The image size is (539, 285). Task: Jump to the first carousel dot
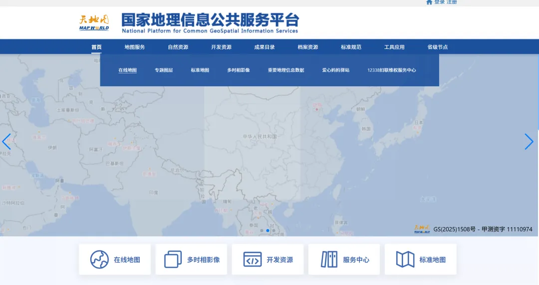[x=262, y=231]
